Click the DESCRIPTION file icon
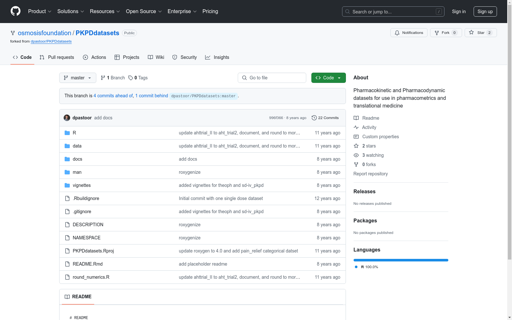The image size is (512, 320). 67,225
